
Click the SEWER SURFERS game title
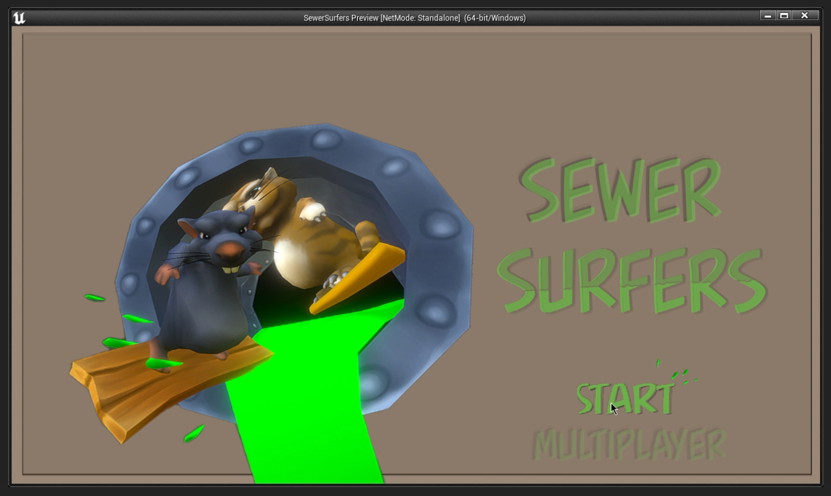click(x=631, y=236)
